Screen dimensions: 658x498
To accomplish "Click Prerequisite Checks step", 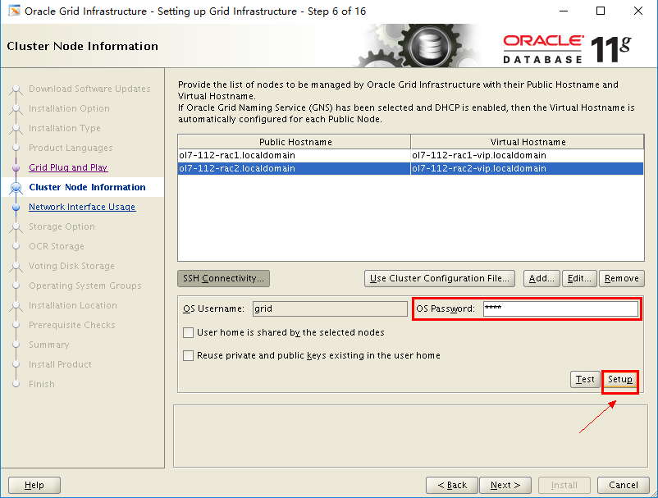I will click(x=71, y=325).
